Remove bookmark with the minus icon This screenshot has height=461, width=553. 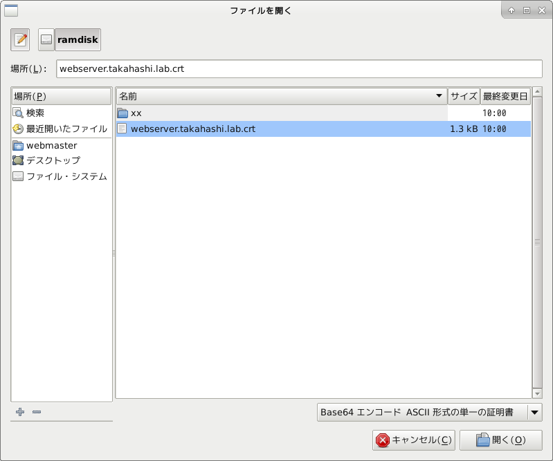pyautogui.click(x=37, y=411)
